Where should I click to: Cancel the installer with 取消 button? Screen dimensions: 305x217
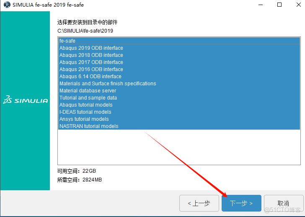coord(283,203)
